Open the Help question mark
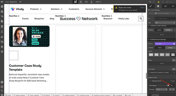Image resolution: width=176 pixels, height=96 pixels. coord(2,82)
